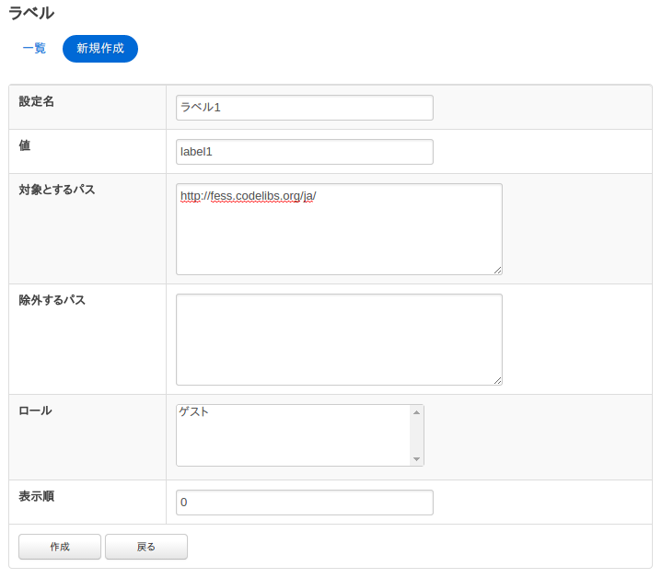Select ゲスト in the ロール list

[194, 412]
